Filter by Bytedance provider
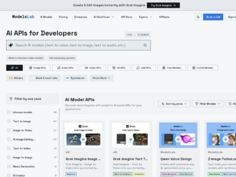The width and height of the screenshot is (236, 177). 75,78
